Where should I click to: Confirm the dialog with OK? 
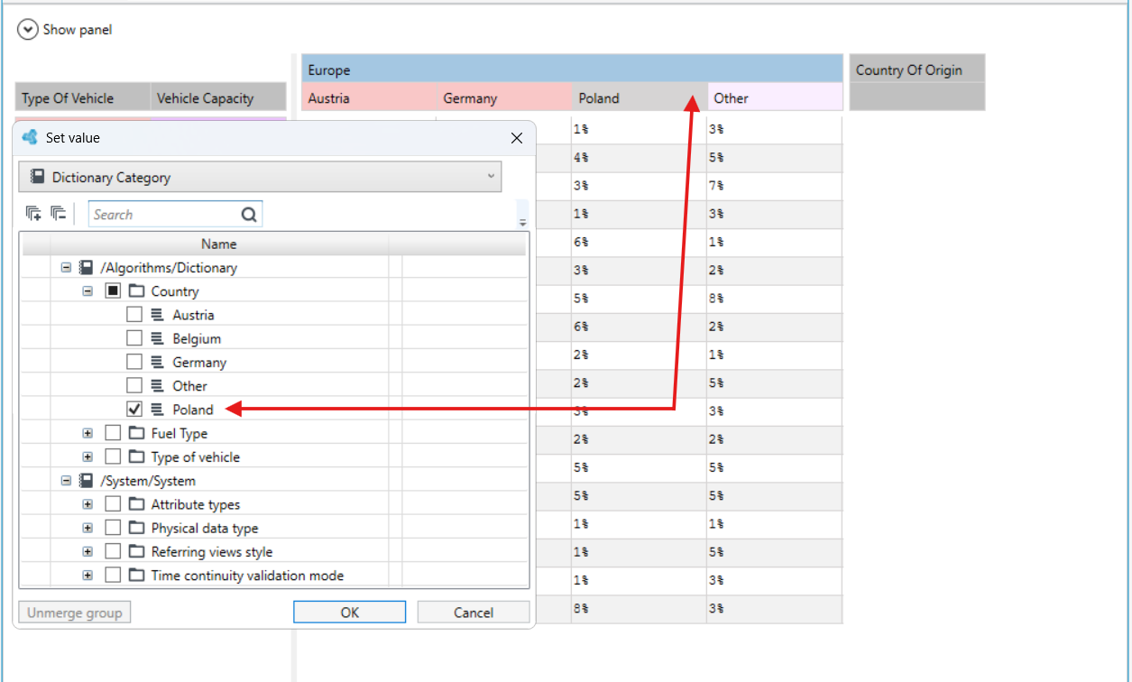349,613
